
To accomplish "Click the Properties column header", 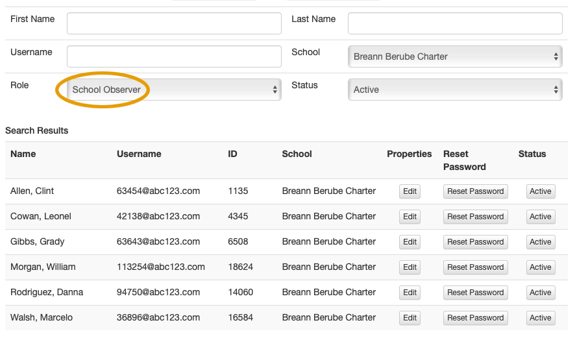I will coord(410,154).
